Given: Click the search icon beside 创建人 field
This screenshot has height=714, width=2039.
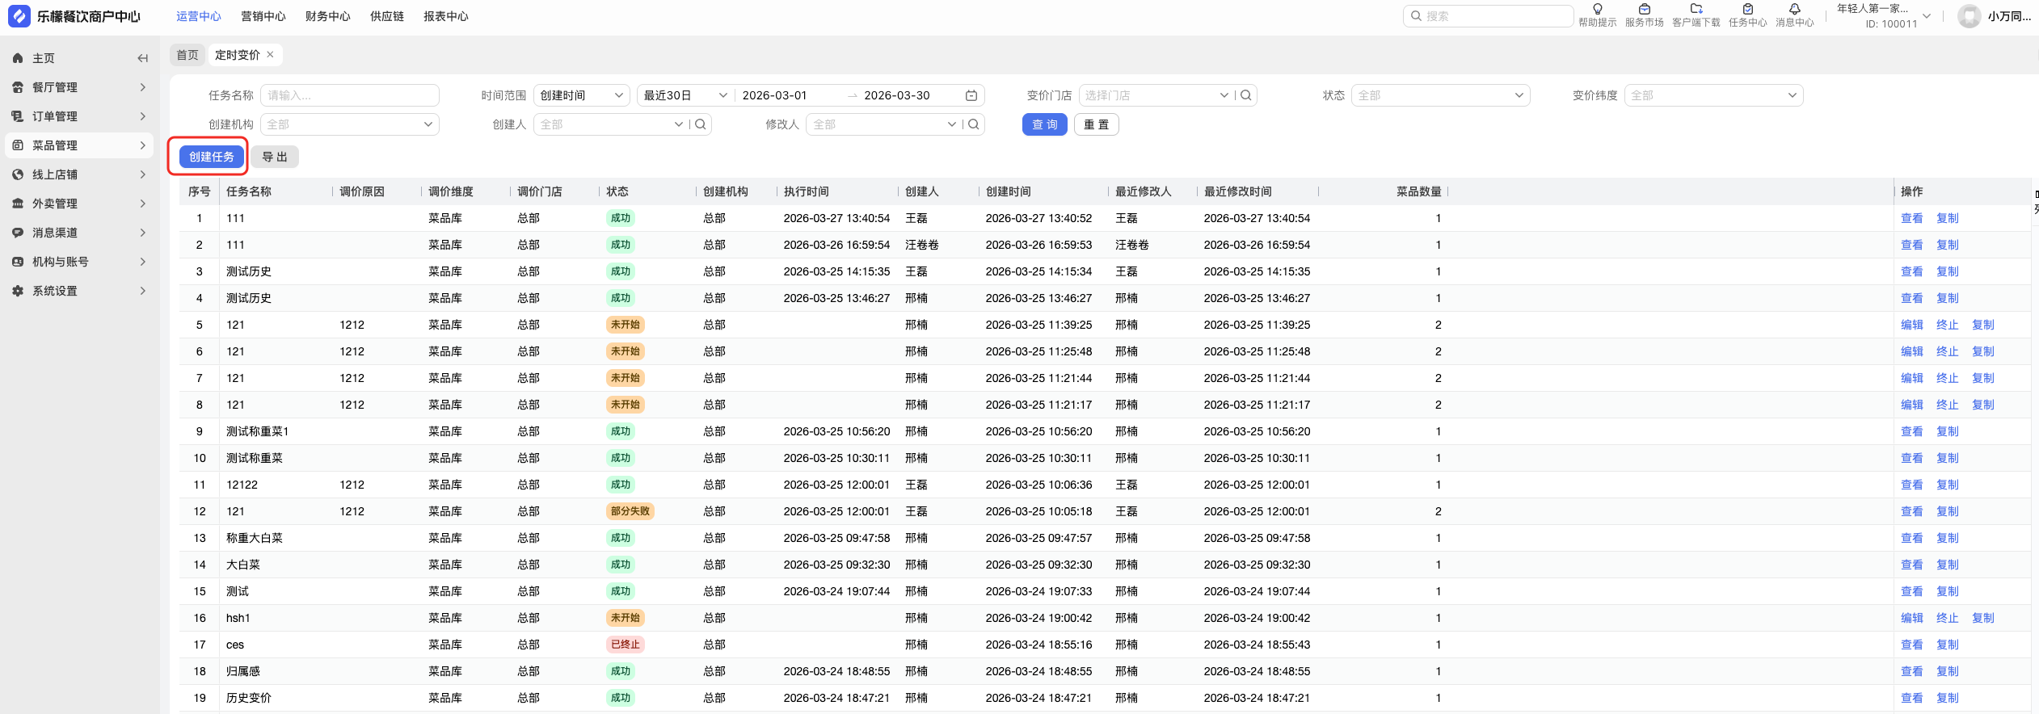Looking at the screenshot, I should tap(701, 124).
